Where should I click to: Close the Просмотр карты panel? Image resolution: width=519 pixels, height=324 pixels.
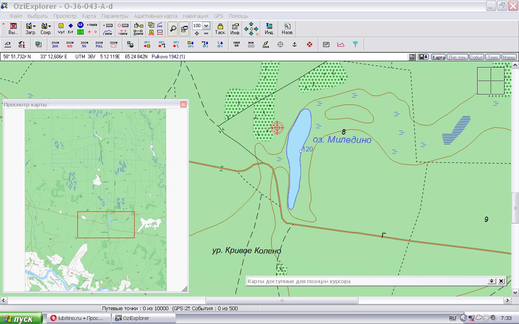coord(183,104)
